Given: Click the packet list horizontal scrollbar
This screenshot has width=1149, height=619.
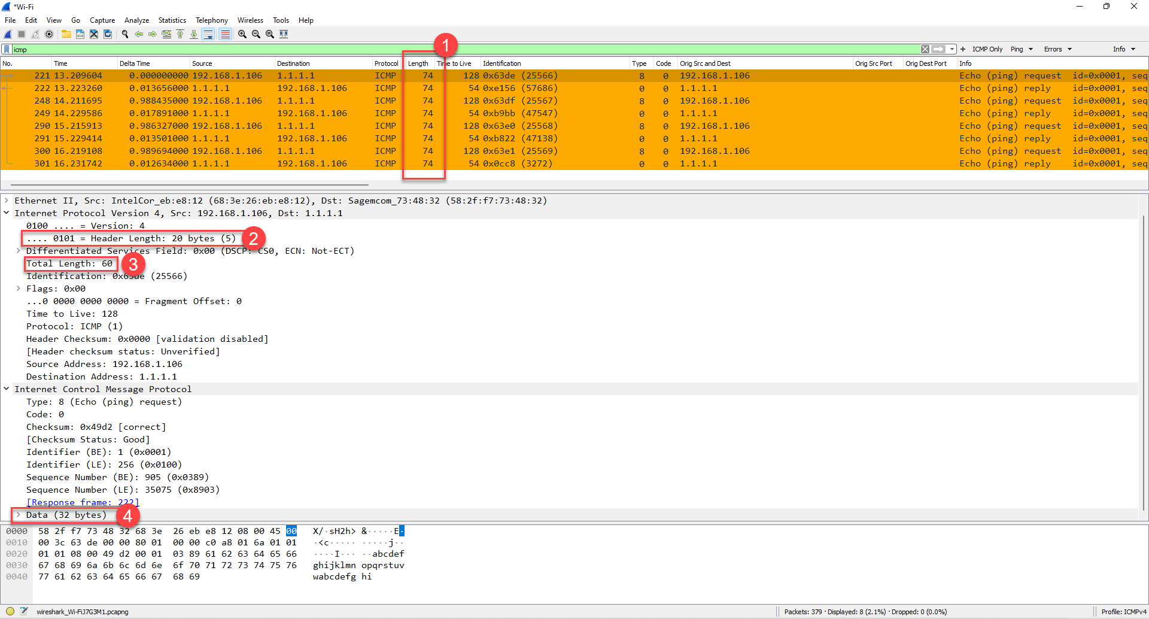Looking at the screenshot, I should point(189,185).
